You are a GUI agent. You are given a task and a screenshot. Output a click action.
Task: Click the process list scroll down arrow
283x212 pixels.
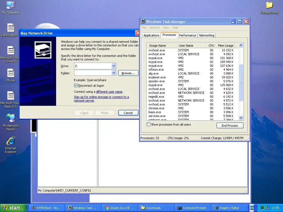[x=241, y=118]
